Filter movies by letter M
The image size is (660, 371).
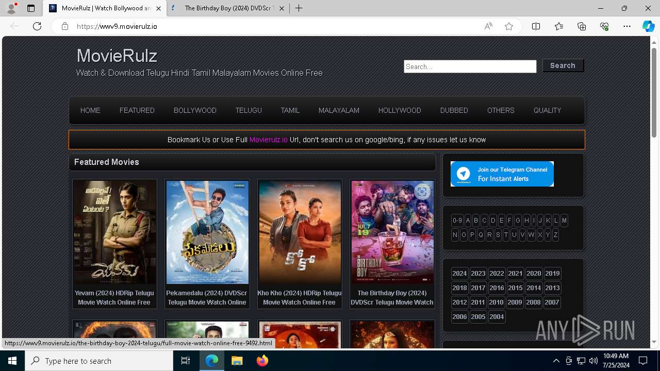(564, 221)
